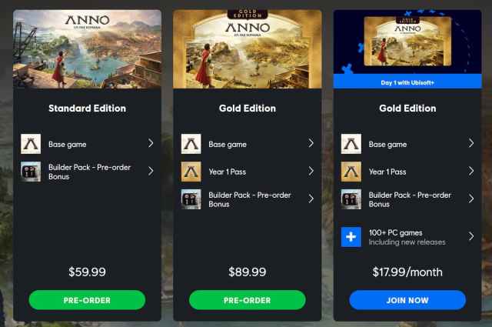Click the Ubisoft+ card Builder Pack icon
Screen dimensions: 492x327
[351, 199]
